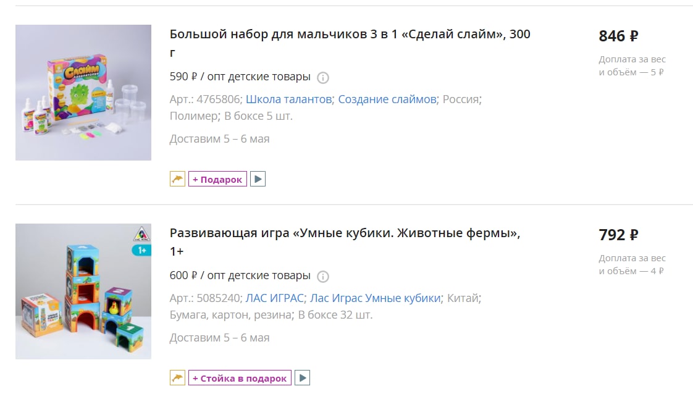Click the 1+ age badge on cubes image
The height and width of the screenshot is (394, 693).
[x=141, y=251]
